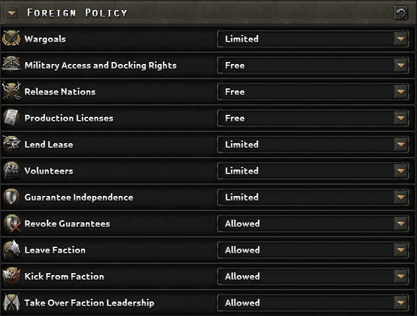Reset Foreign Policy settings with the undo arrow
417x316 pixels.
(401, 13)
